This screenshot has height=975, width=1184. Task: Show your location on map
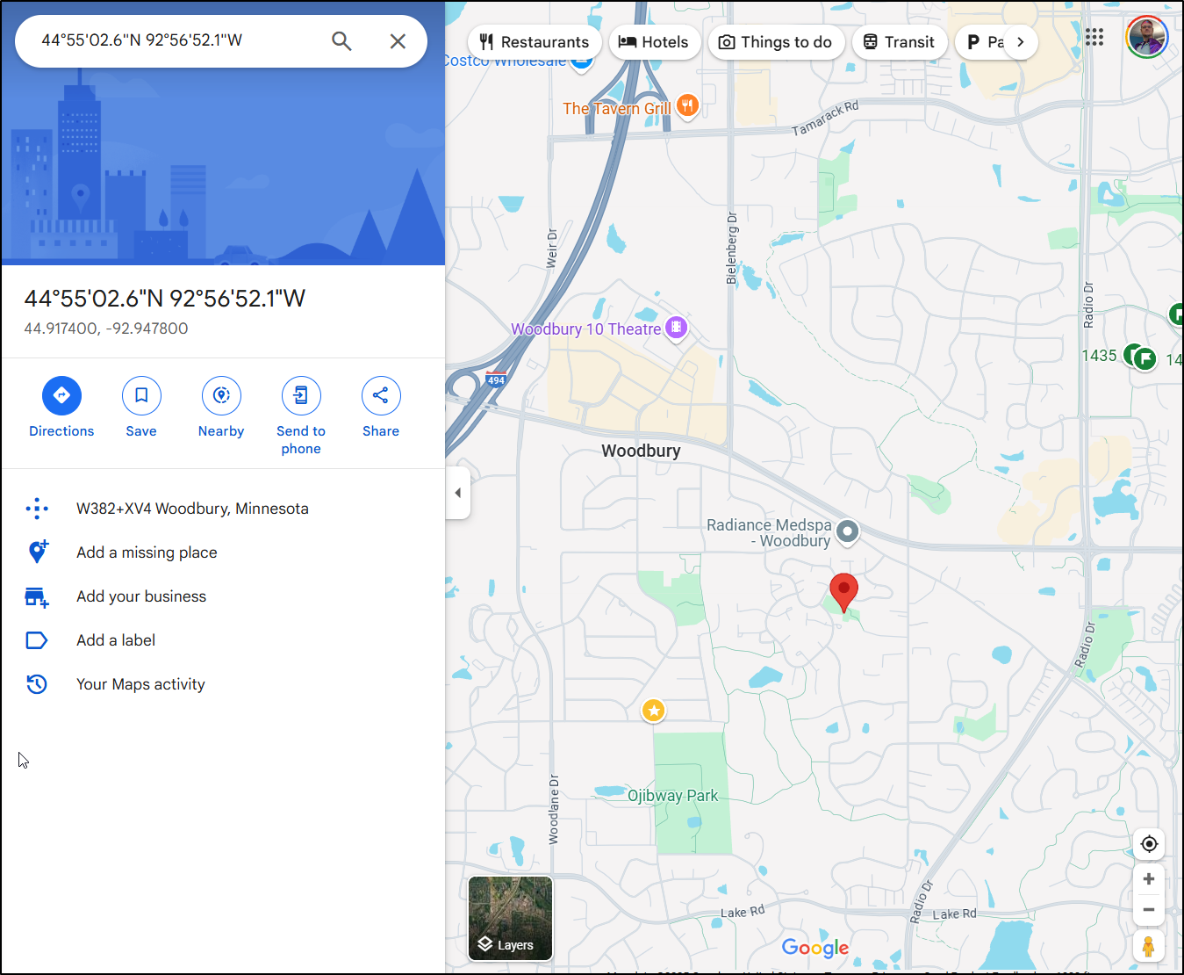1149,844
